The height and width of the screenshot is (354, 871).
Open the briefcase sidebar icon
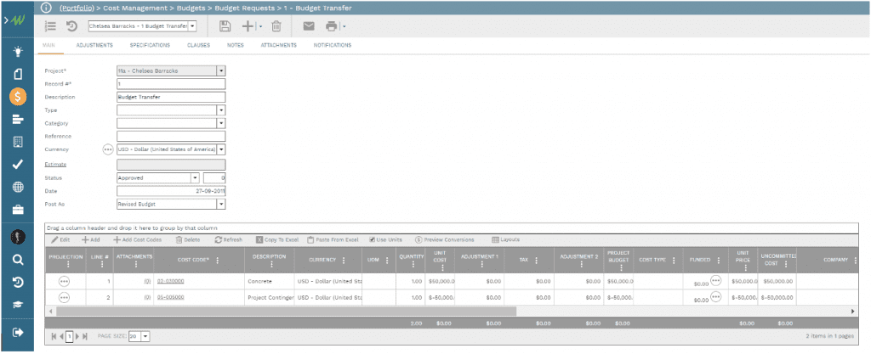coord(18,210)
